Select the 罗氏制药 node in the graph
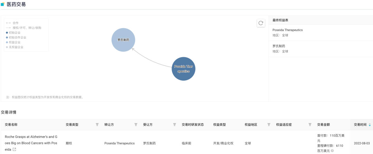 [123, 40]
